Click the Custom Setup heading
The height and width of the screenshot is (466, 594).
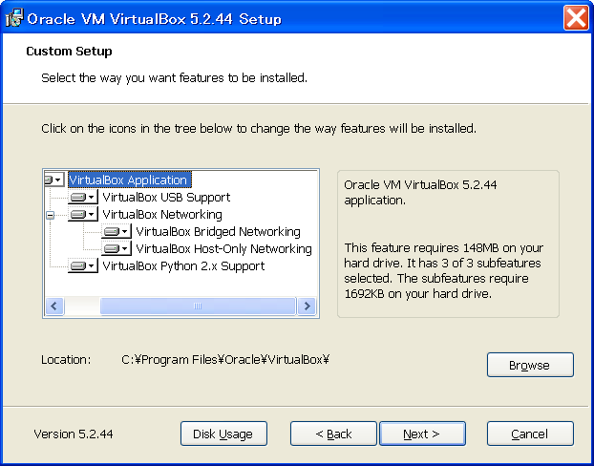tap(69, 52)
